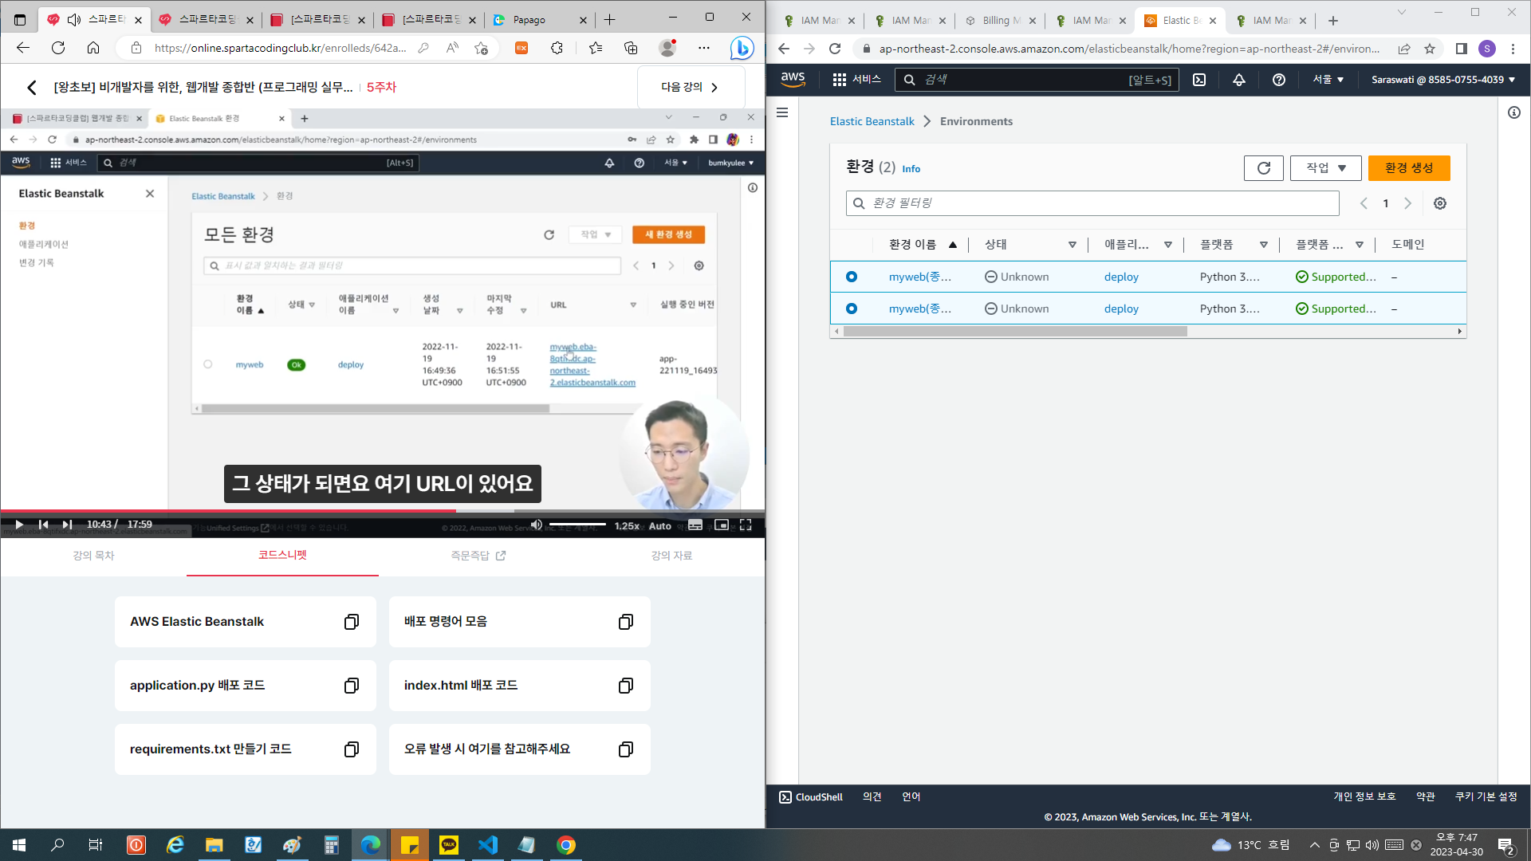Switch to Billing Chrome tab
The width and height of the screenshot is (1531, 861).
point(1002,21)
